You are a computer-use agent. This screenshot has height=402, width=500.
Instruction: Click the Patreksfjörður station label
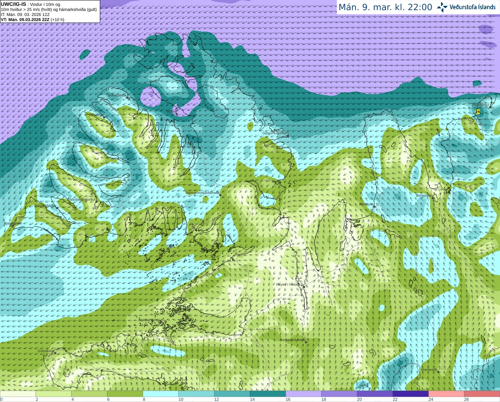pyautogui.click(x=45, y=206)
